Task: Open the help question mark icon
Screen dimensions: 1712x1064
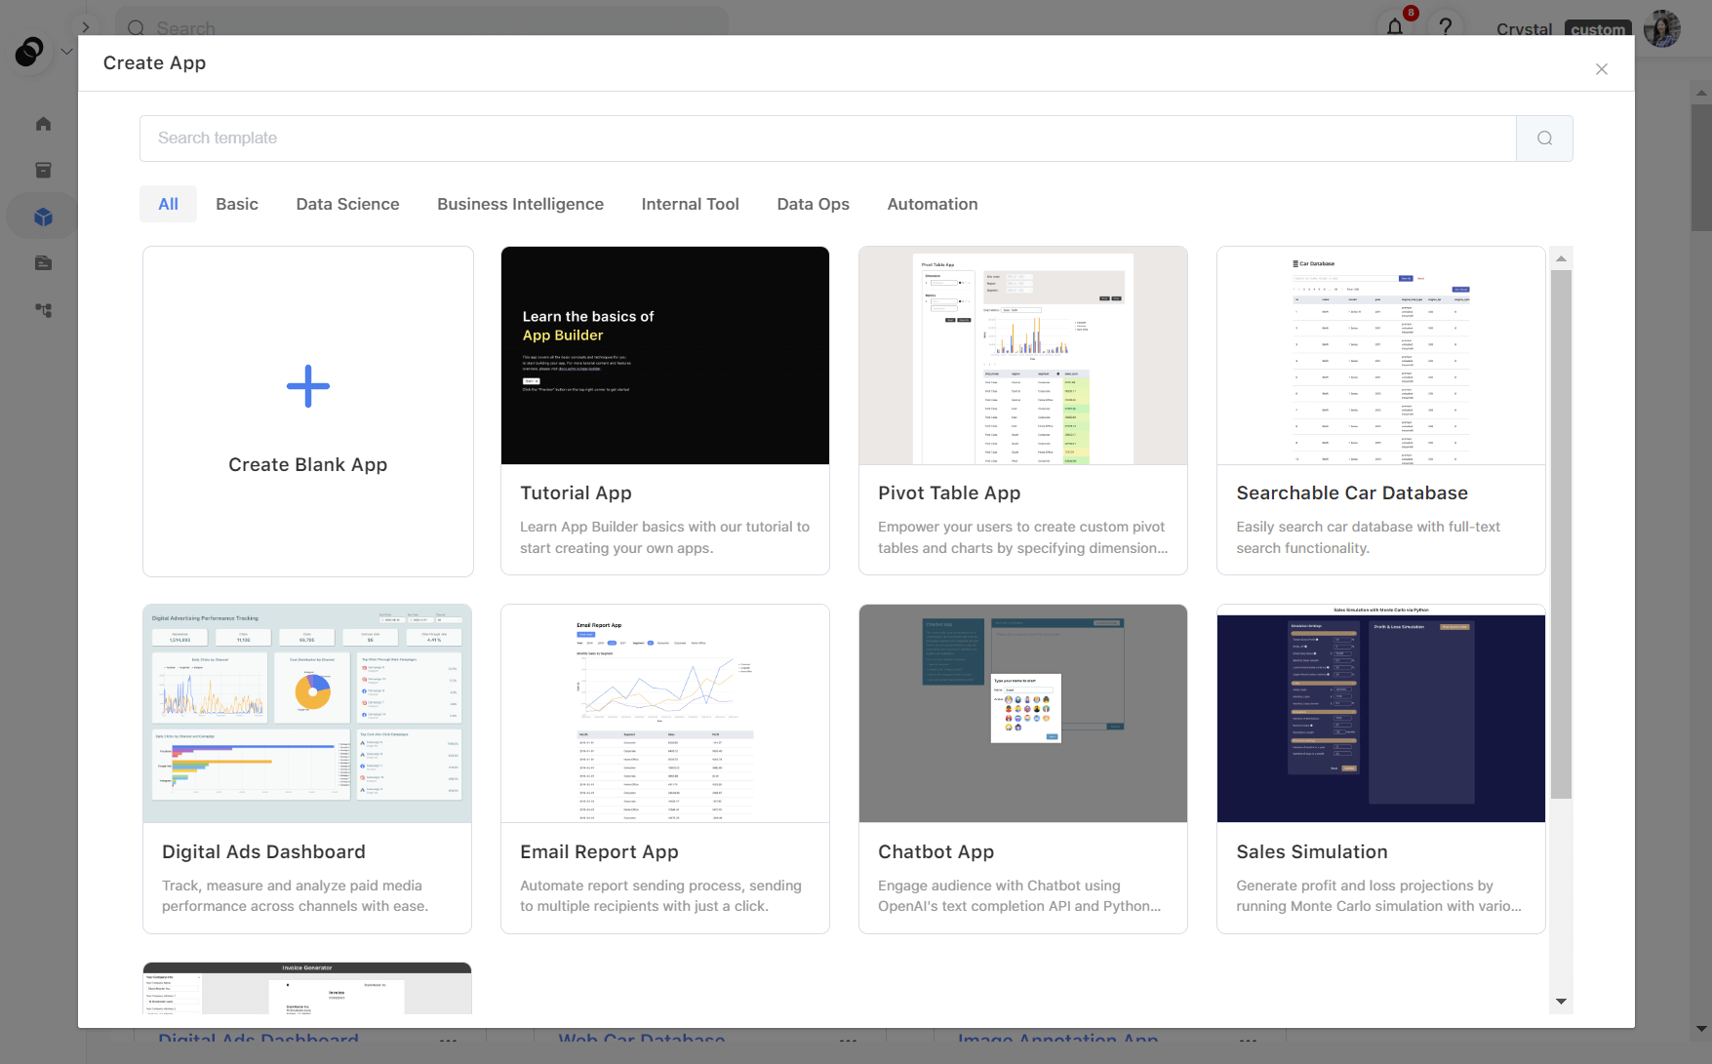Action: click(x=1446, y=27)
